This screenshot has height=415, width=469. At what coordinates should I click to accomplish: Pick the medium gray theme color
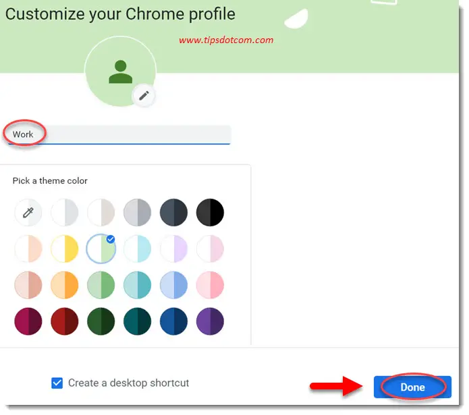tap(137, 213)
